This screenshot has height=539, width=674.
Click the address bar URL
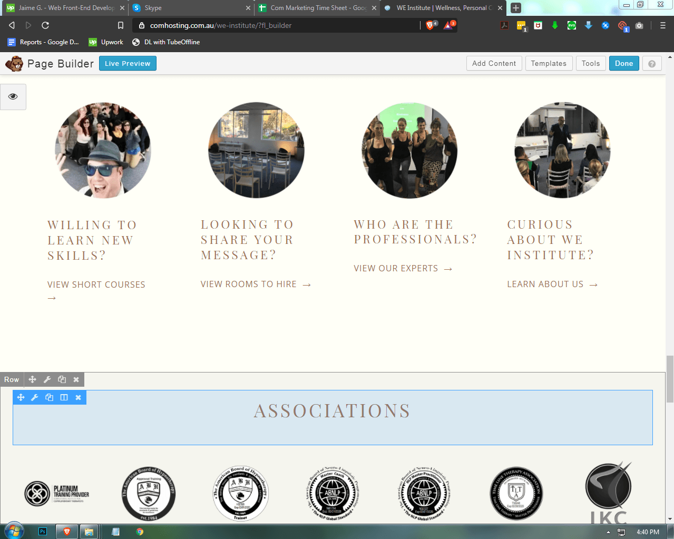click(221, 25)
